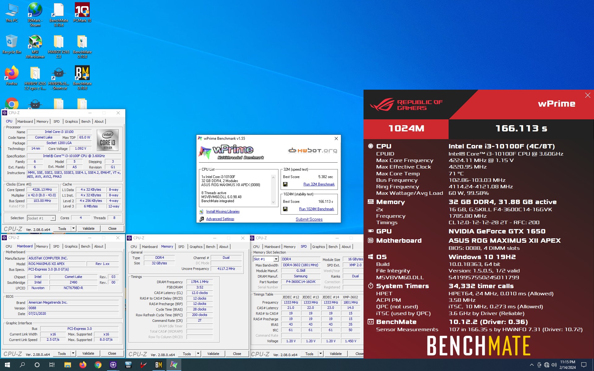Screen dimensions: 594x371
Task: Click Install Missing Libraries link
Action: (x=223, y=211)
